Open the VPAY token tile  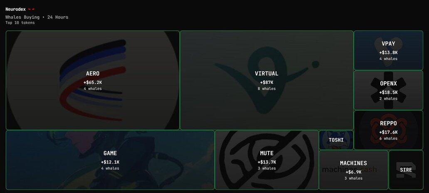tap(389, 50)
